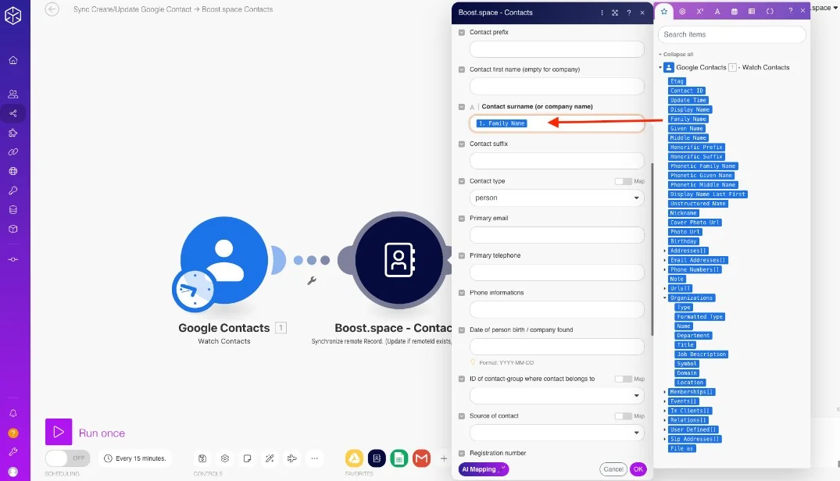Click the Primary email input field

pos(557,235)
